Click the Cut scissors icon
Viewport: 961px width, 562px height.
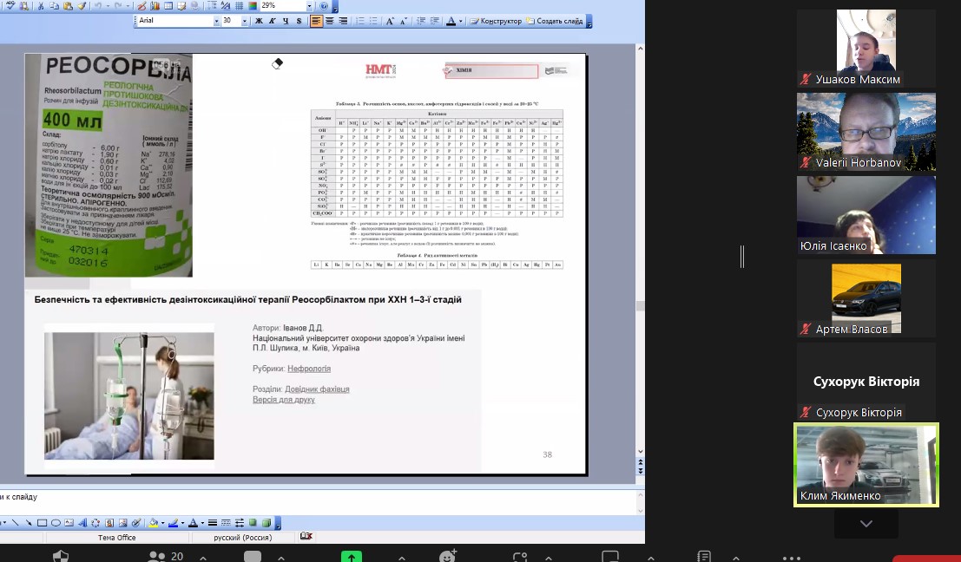coord(41,6)
